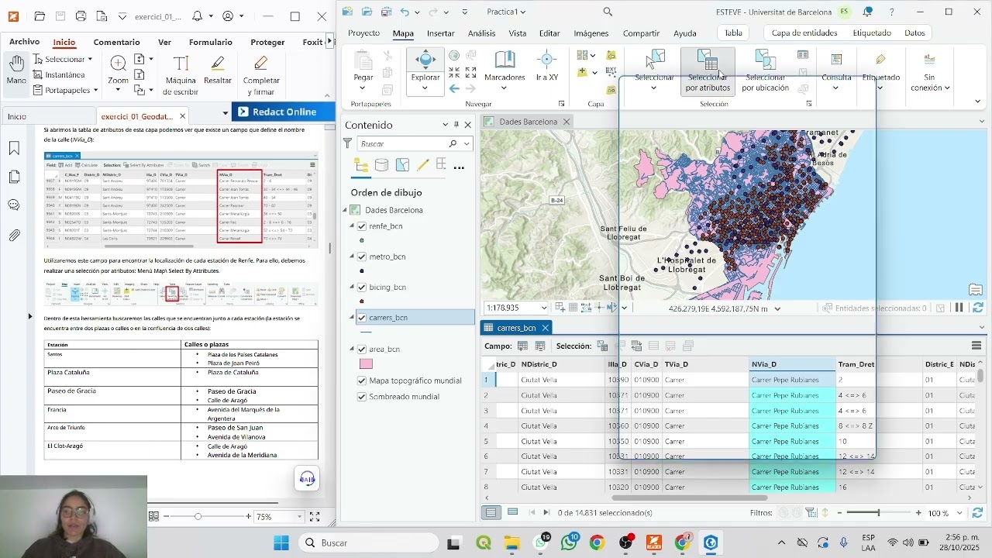Pause map drawing button
The image size is (992, 558).
coord(959,308)
